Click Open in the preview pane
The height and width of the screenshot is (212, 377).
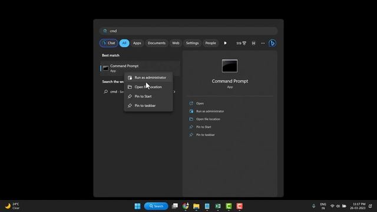200,104
